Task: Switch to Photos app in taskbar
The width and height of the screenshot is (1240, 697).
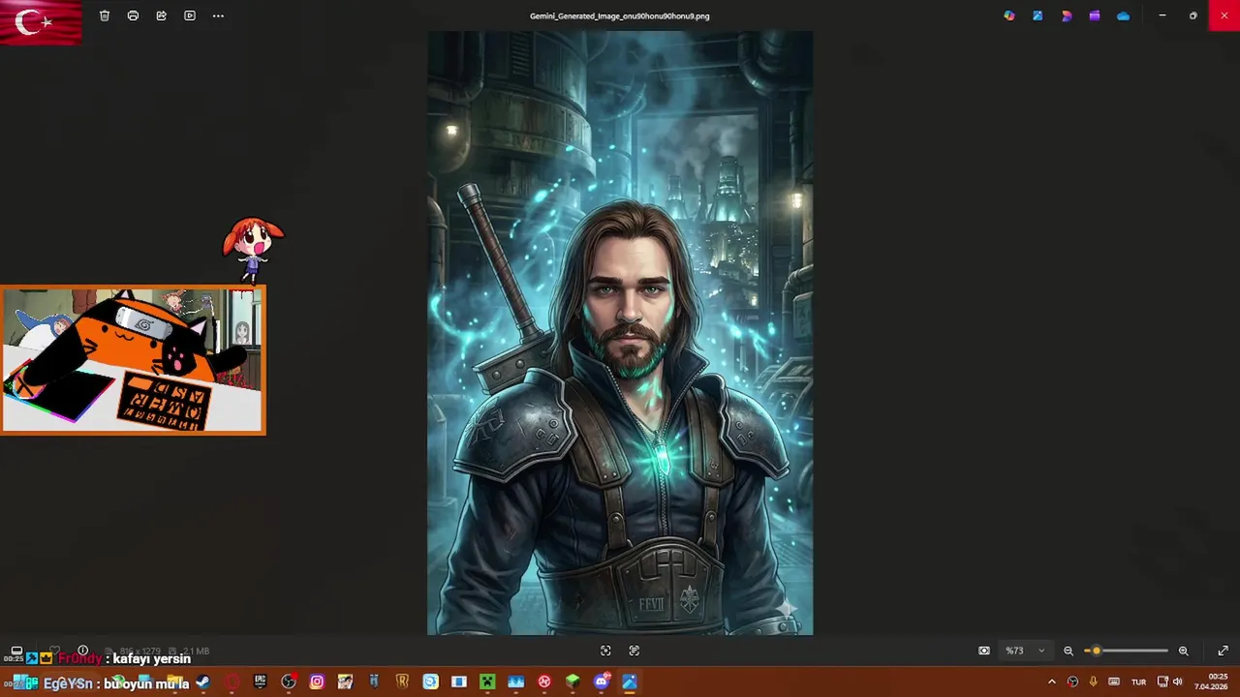Action: tap(630, 682)
